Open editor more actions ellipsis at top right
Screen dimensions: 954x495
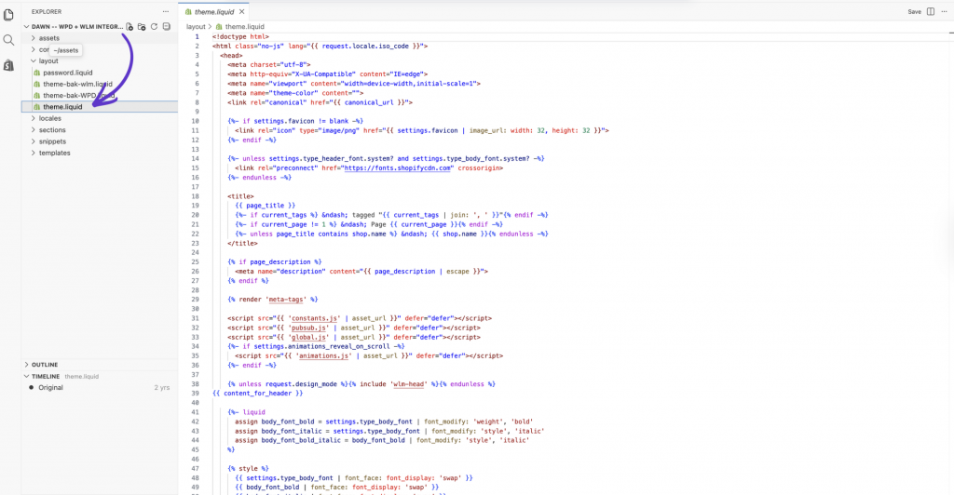click(x=945, y=11)
